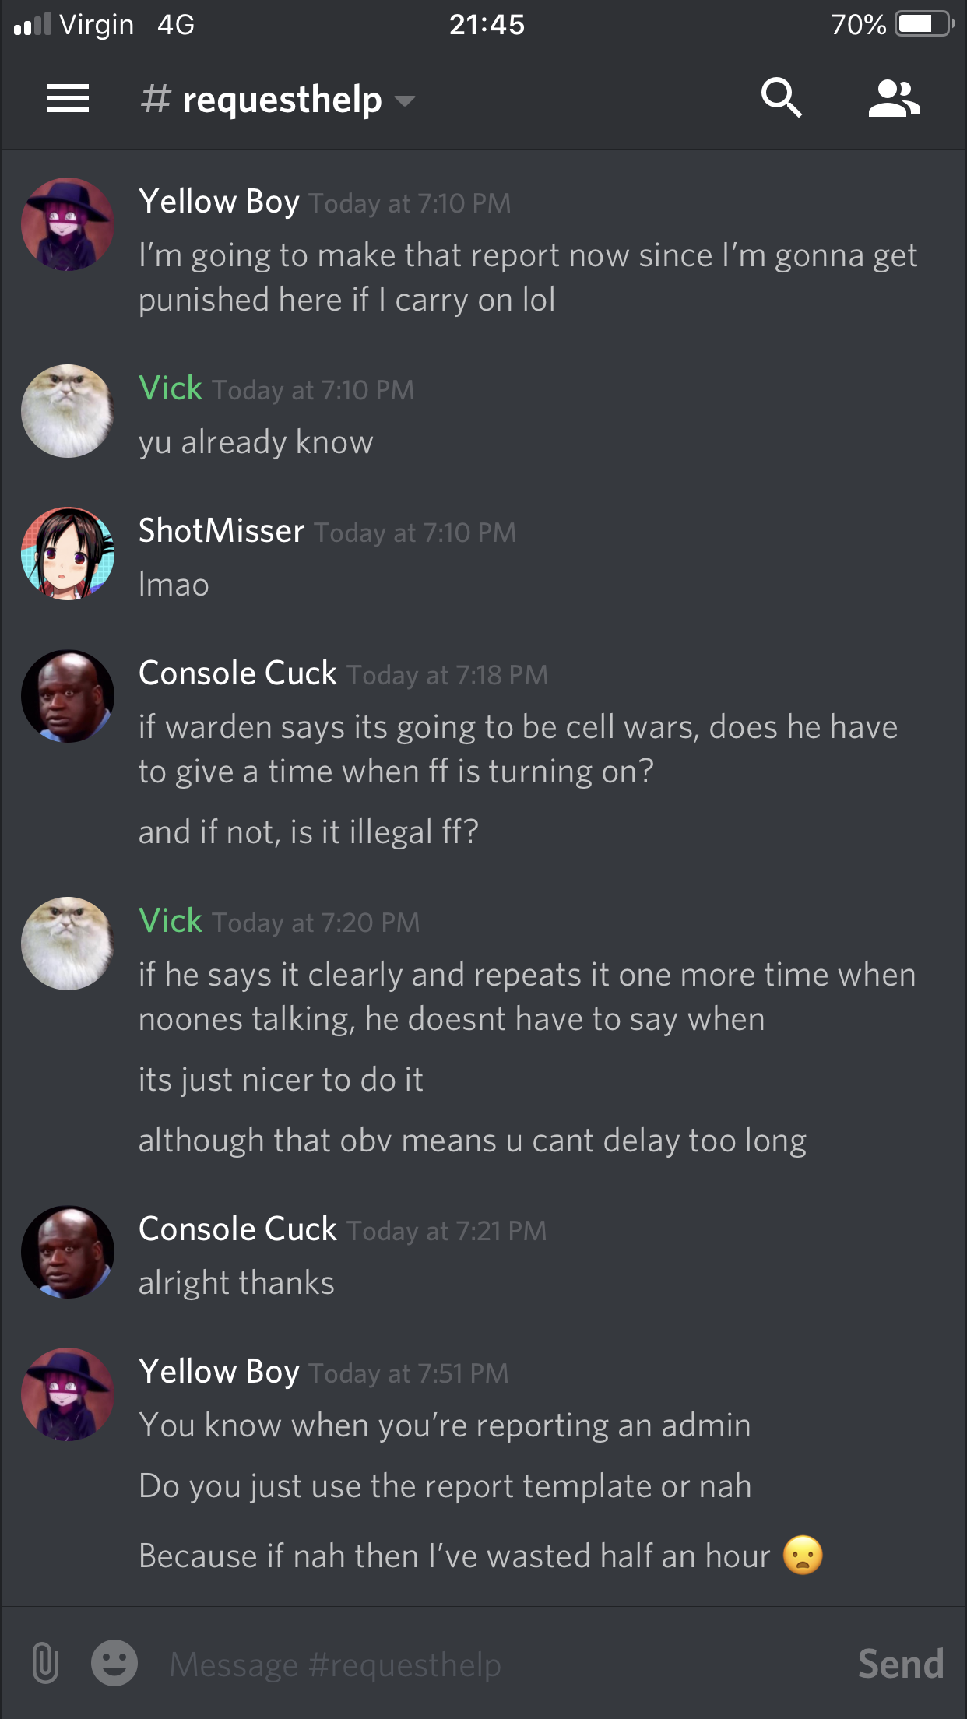This screenshot has width=967, height=1719.
Task: Open the hamburger navigation menu
Action: click(x=68, y=99)
